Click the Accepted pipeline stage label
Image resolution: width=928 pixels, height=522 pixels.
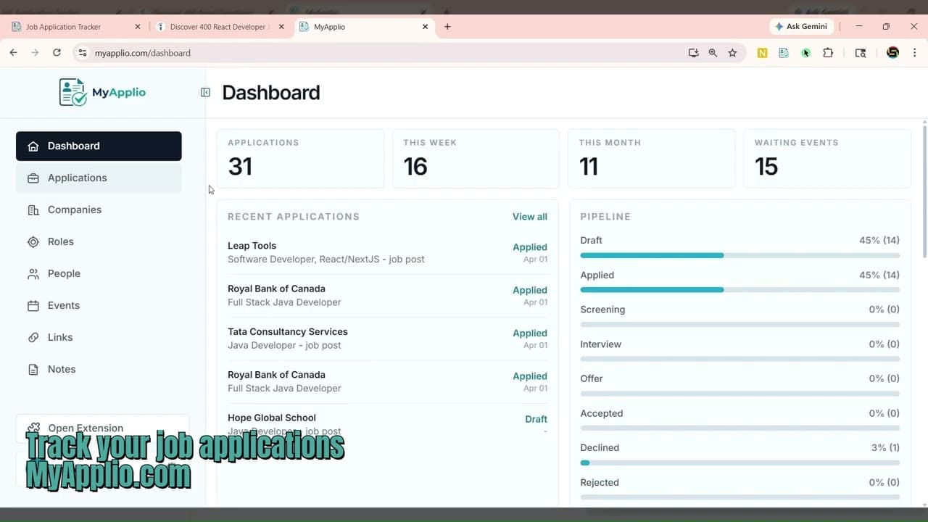click(601, 413)
